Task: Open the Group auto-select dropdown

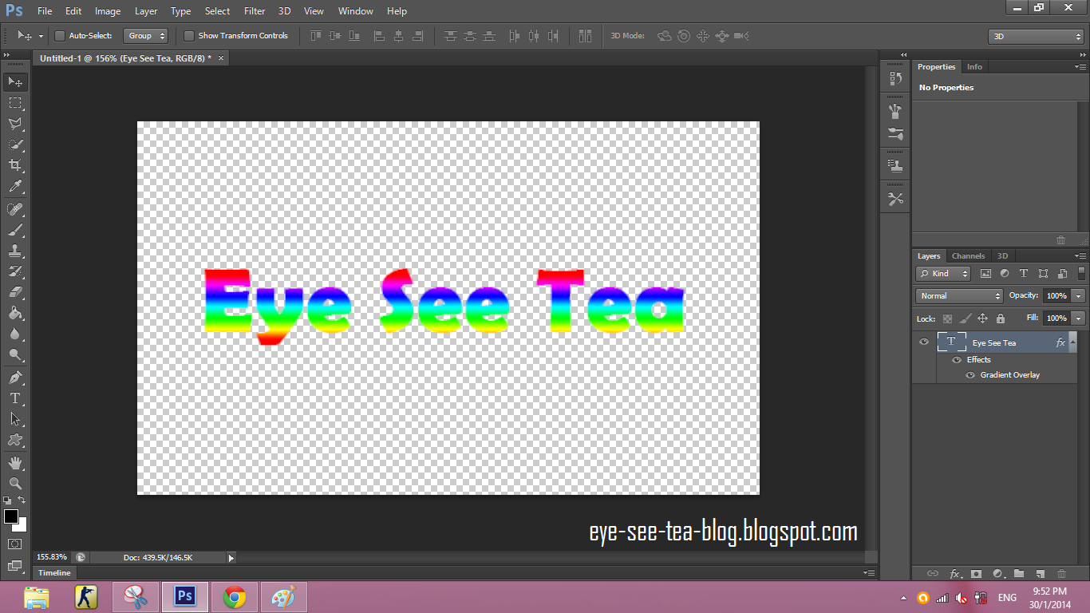Action: coord(146,36)
